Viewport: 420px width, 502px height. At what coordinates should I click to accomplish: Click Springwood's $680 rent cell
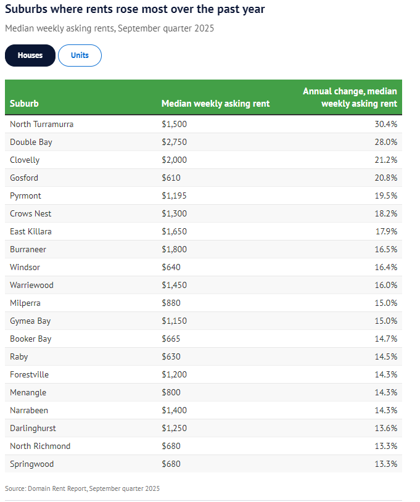171,464
